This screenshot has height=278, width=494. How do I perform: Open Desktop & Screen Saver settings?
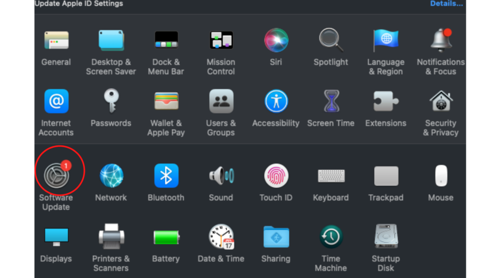(x=111, y=41)
